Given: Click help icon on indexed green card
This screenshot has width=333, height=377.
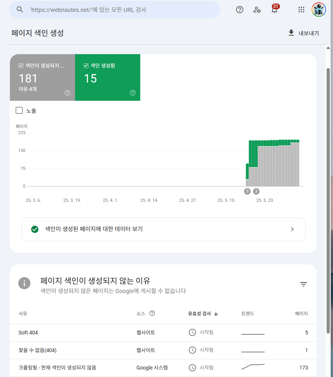Looking at the screenshot, I should pyautogui.click(x=133, y=93).
